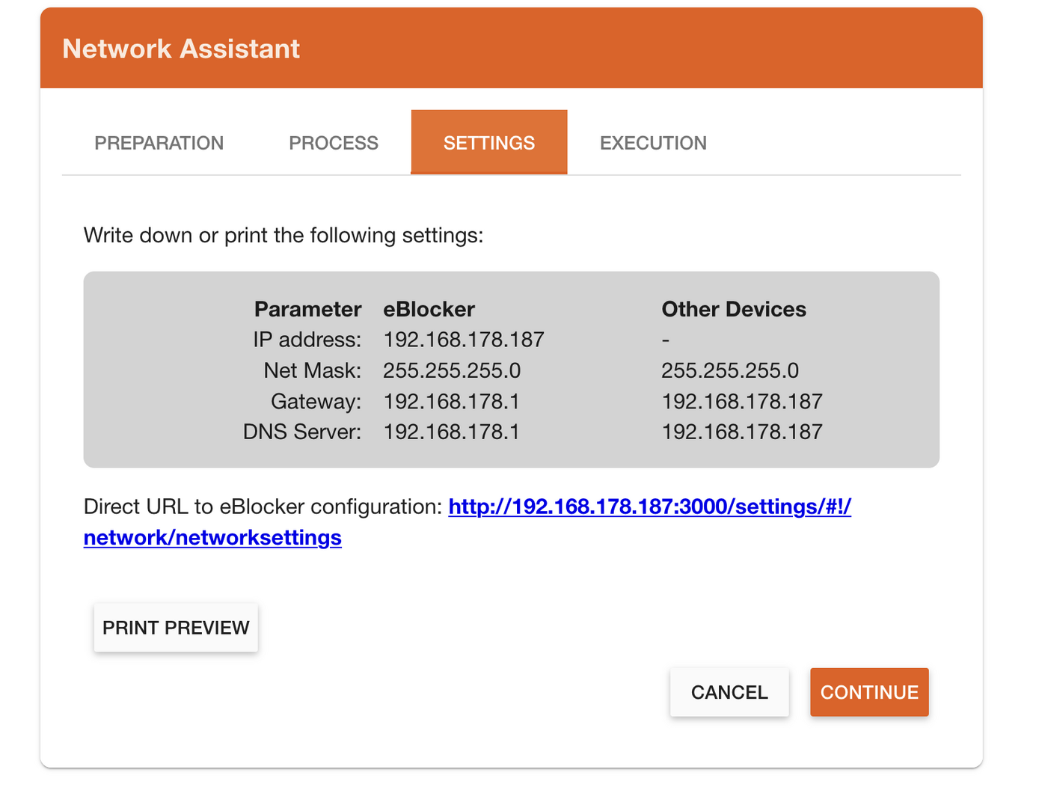The image size is (1042, 808).
Task: Click the Other Devices Net Mask value
Action: [729, 370]
